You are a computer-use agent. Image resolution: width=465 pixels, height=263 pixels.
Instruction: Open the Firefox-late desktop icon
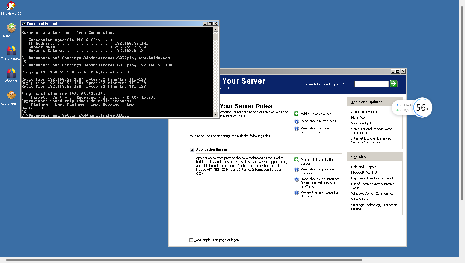point(11,53)
